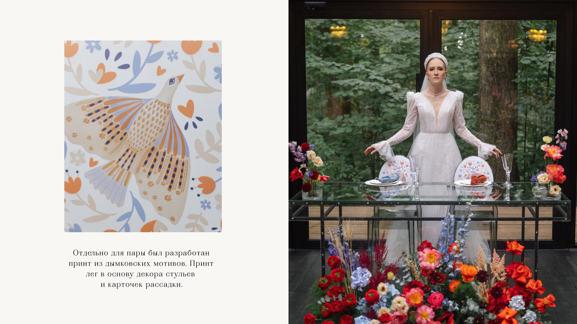Click the Dymkovo bird print illustration
This screenshot has width=577, height=324.
(x=143, y=137)
